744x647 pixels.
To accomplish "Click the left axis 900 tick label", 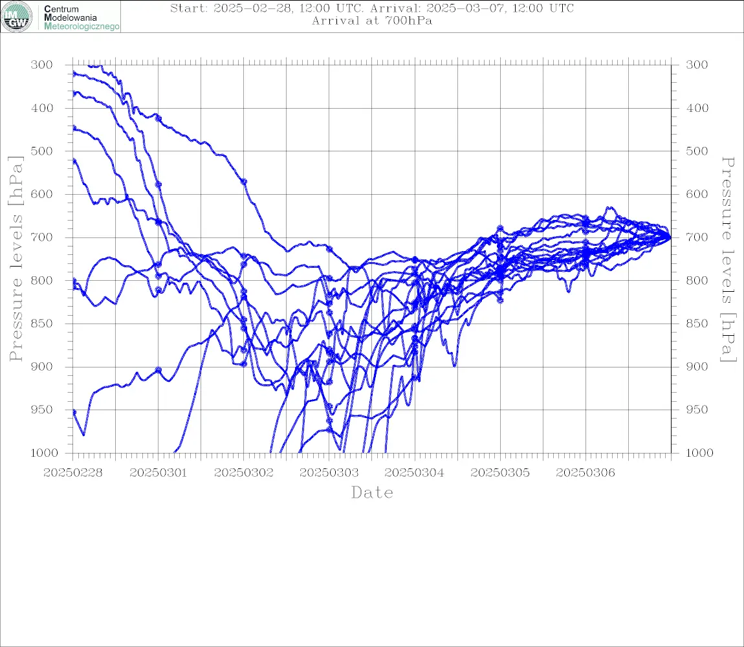I will (x=41, y=366).
